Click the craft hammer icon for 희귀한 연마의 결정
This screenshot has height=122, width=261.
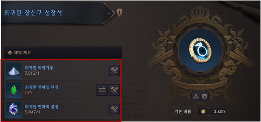pyautogui.click(x=114, y=109)
